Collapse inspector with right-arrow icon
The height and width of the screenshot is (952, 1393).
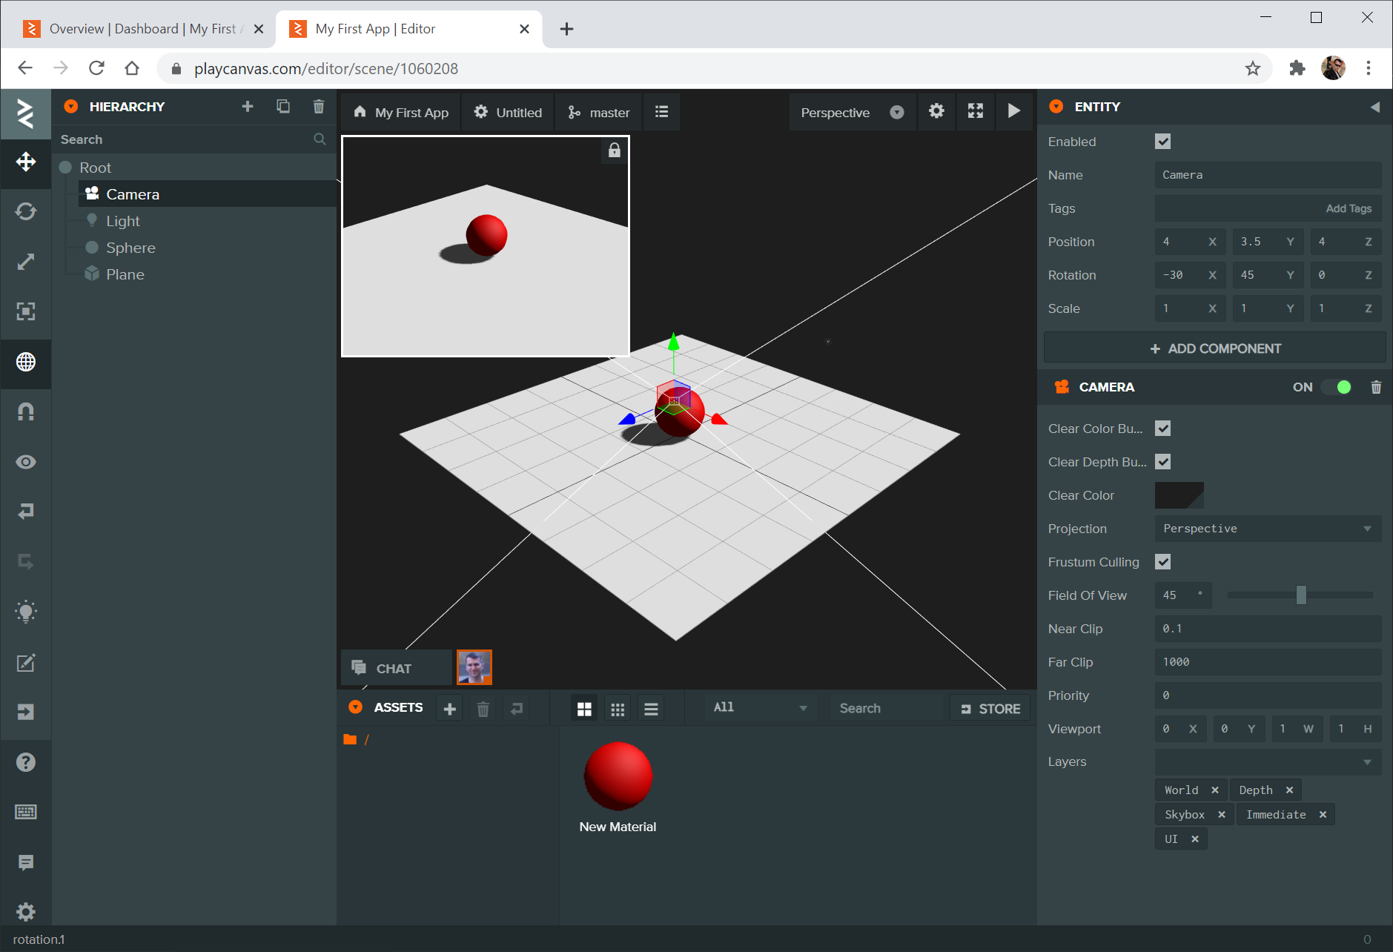pos(1375,107)
